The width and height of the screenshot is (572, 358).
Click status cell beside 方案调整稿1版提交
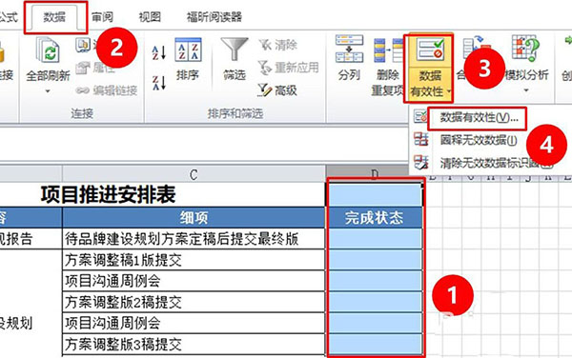[375, 260]
